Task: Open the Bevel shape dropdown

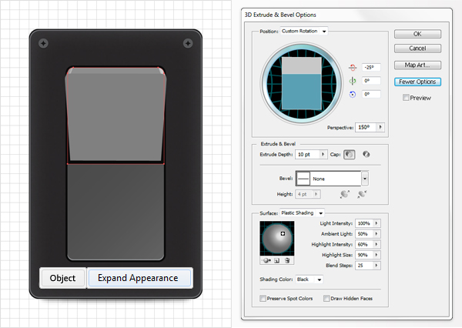Action: click(x=365, y=179)
